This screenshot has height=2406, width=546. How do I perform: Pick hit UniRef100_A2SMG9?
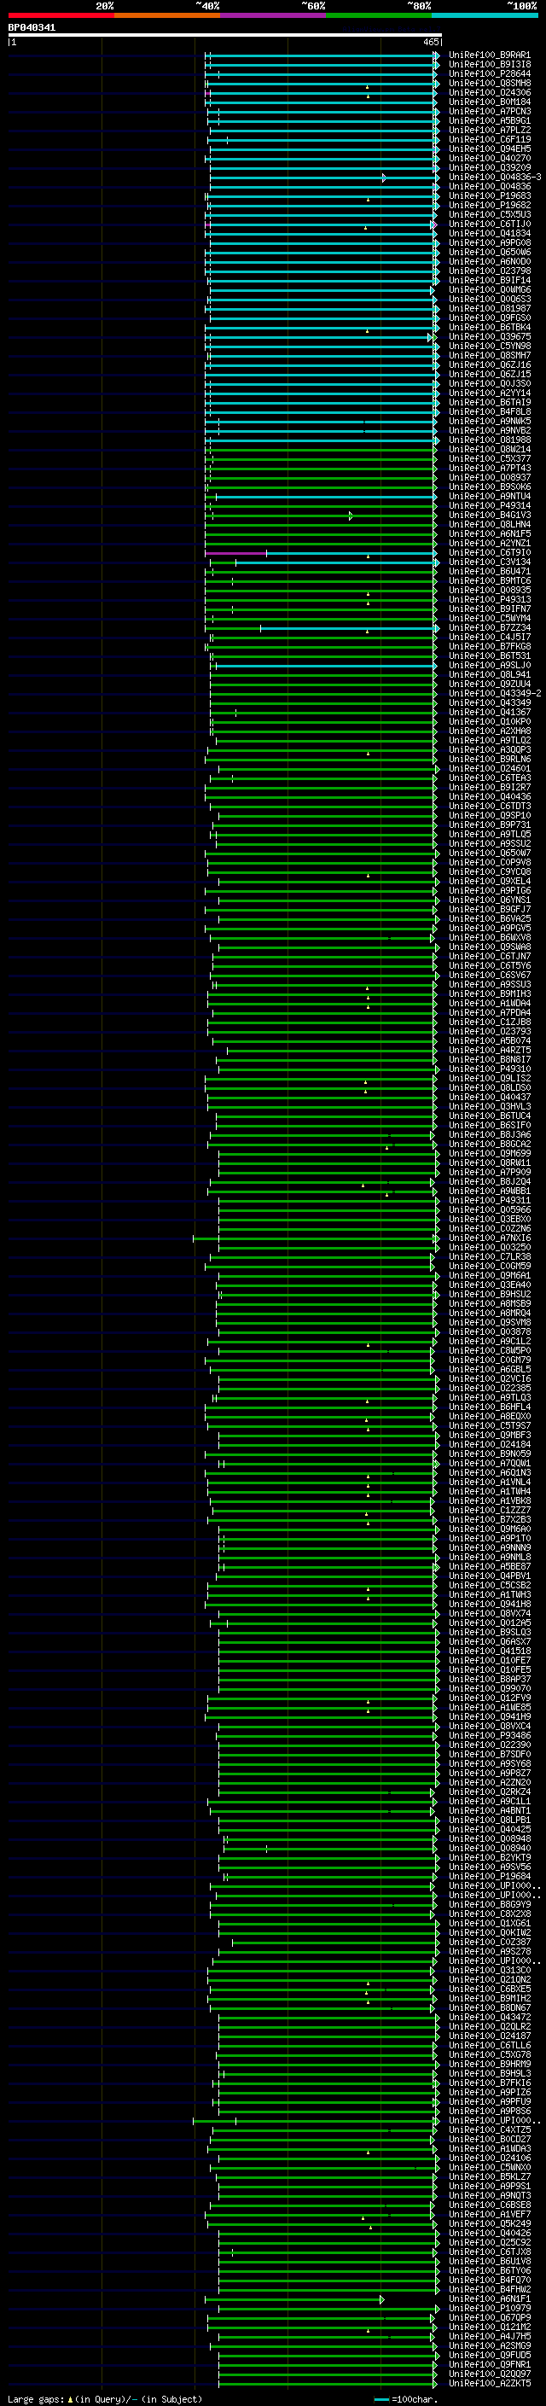[489, 2346]
